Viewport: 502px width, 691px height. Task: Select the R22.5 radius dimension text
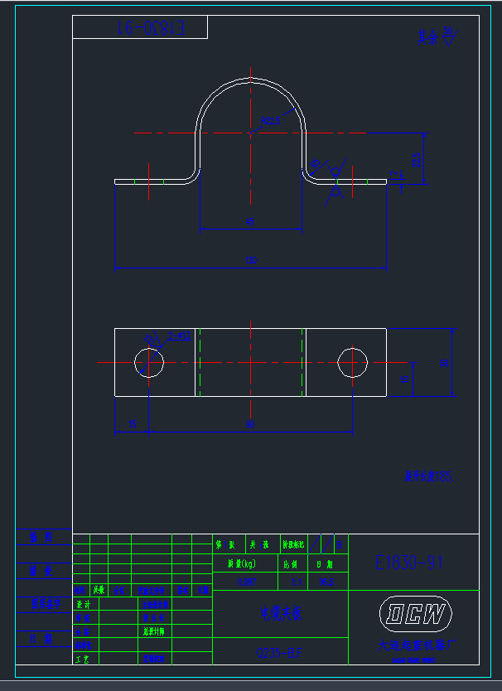[x=270, y=121]
